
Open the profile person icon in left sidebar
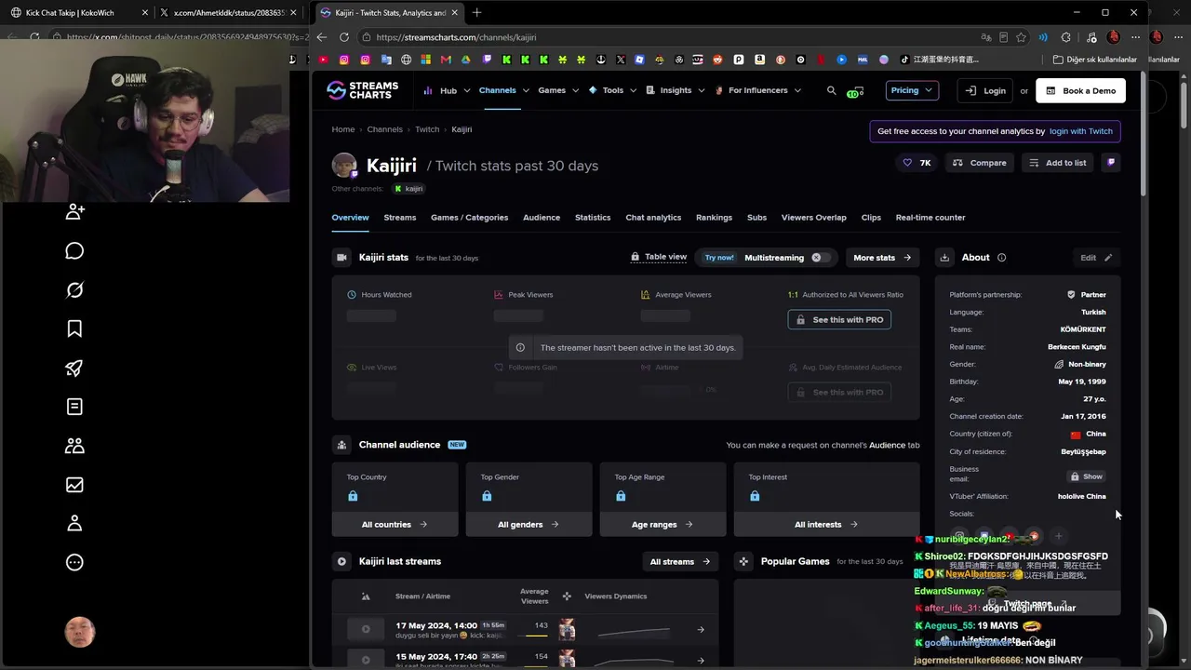pyautogui.click(x=75, y=523)
